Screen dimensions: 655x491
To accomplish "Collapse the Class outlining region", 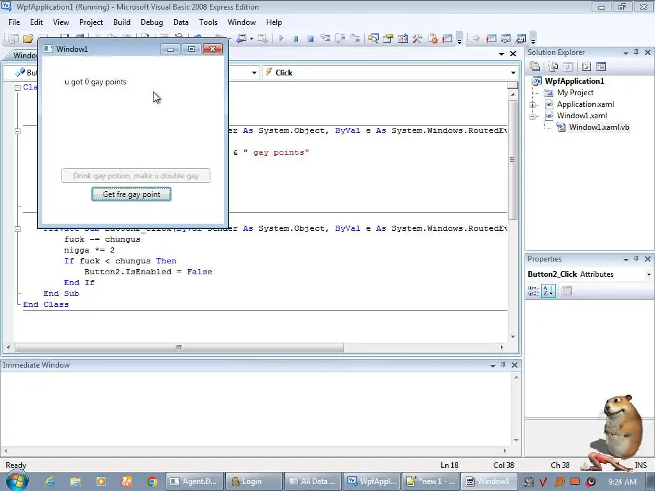I will (x=17, y=88).
